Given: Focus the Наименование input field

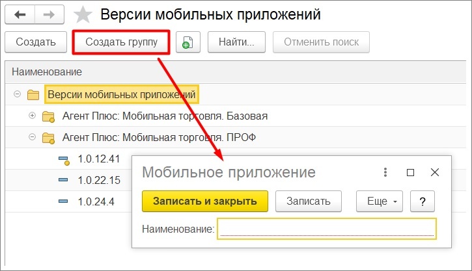Looking at the screenshot, I should tap(327, 229).
